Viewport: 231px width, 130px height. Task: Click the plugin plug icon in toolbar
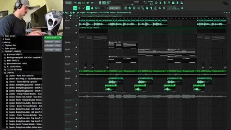(x=151, y=8)
